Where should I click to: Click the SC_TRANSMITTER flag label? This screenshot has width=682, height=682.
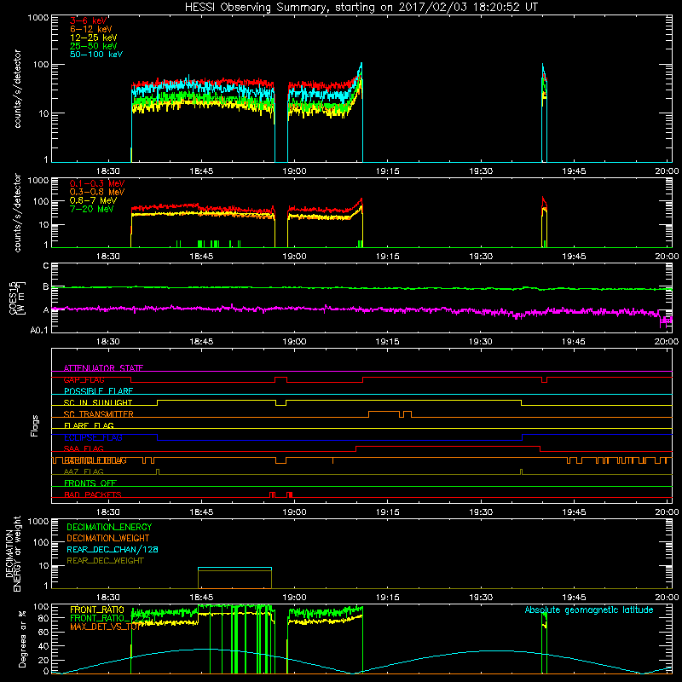(99, 414)
